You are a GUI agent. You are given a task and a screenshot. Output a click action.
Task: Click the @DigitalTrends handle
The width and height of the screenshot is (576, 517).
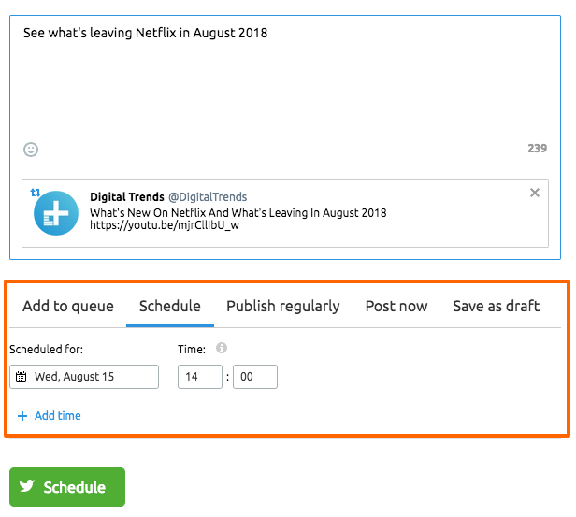pyautogui.click(x=208, y=197)
